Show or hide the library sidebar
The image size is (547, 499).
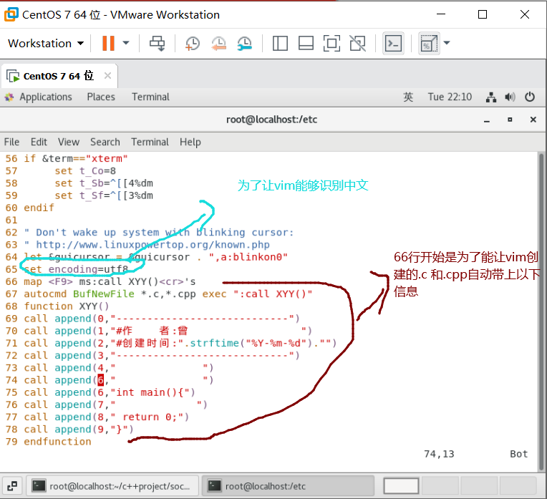pos(280,43)
